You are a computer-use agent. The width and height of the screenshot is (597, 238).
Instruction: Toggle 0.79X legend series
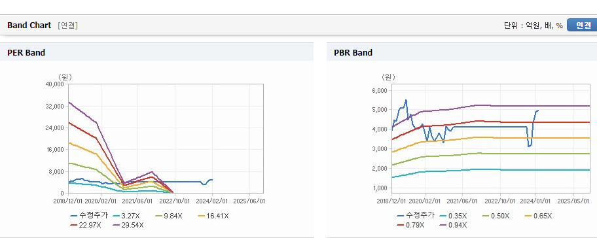click(x=410, y=225)
